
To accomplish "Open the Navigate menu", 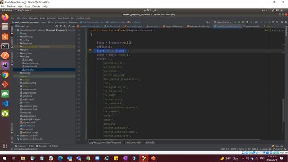I will point(33,18).
